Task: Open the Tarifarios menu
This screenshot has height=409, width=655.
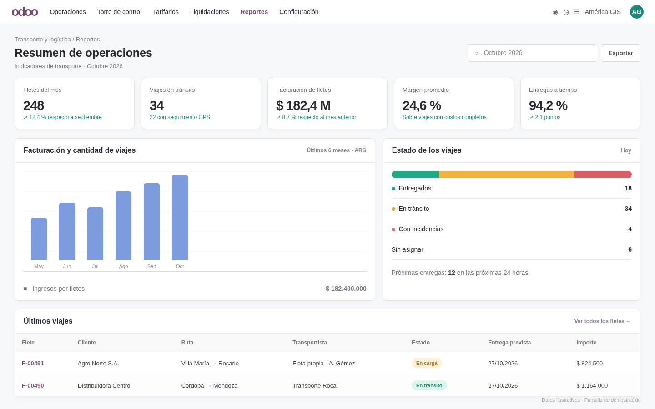Action: [x=166, y=12]
